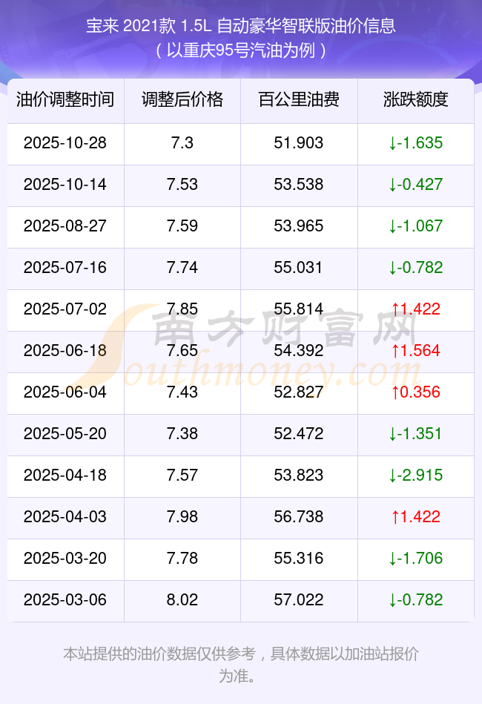
Task: Click the price 7.85
Action: point(182,309)
